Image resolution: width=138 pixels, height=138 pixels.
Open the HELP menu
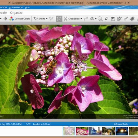(27, 7)
